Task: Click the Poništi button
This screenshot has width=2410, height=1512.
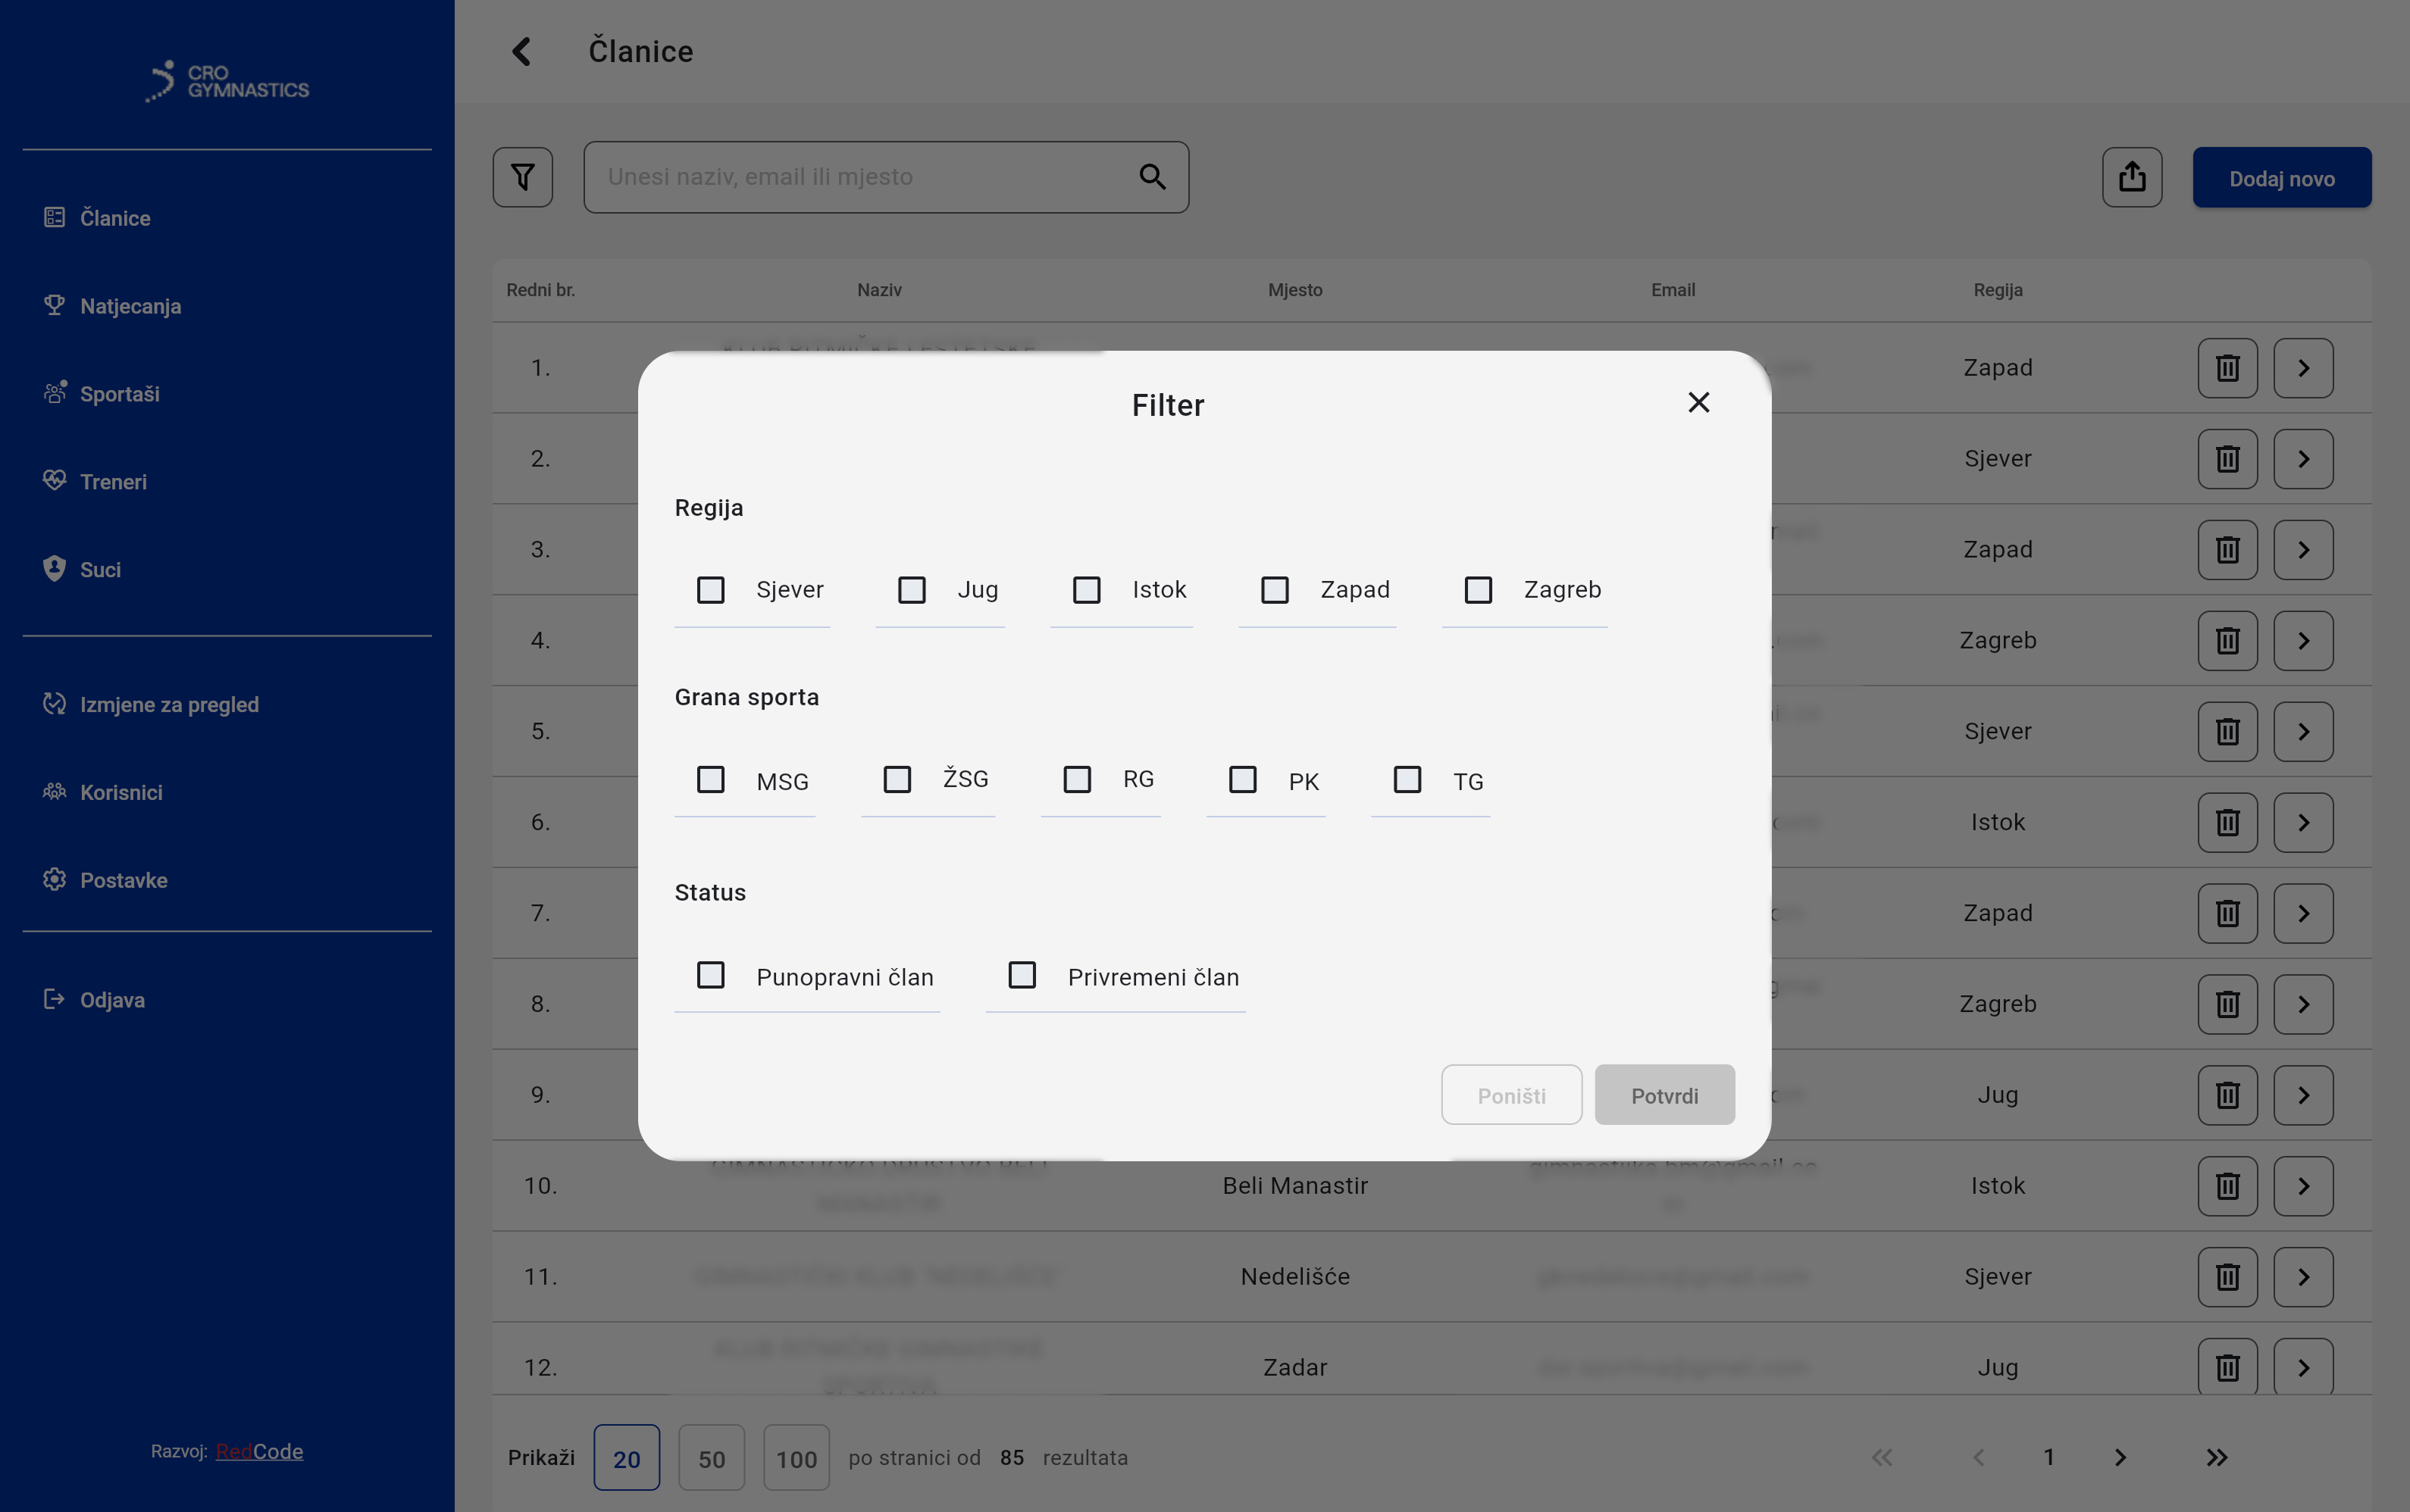Action: [1510, 1095]
